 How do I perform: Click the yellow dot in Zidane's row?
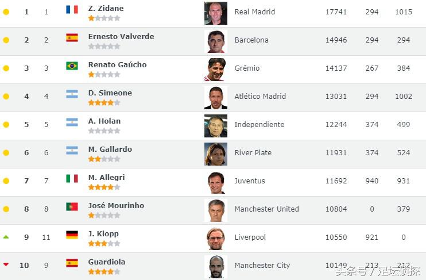click(6, 12)
